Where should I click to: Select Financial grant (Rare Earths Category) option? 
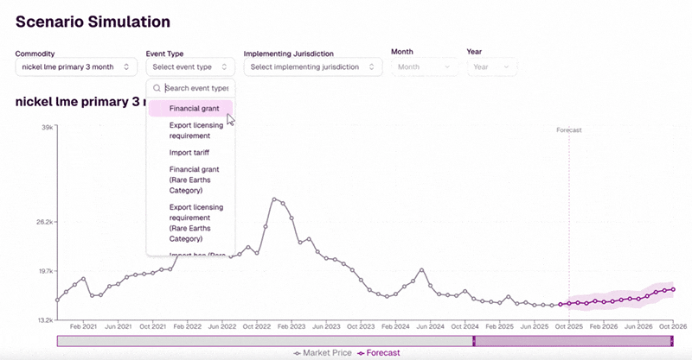coord(194,180)
